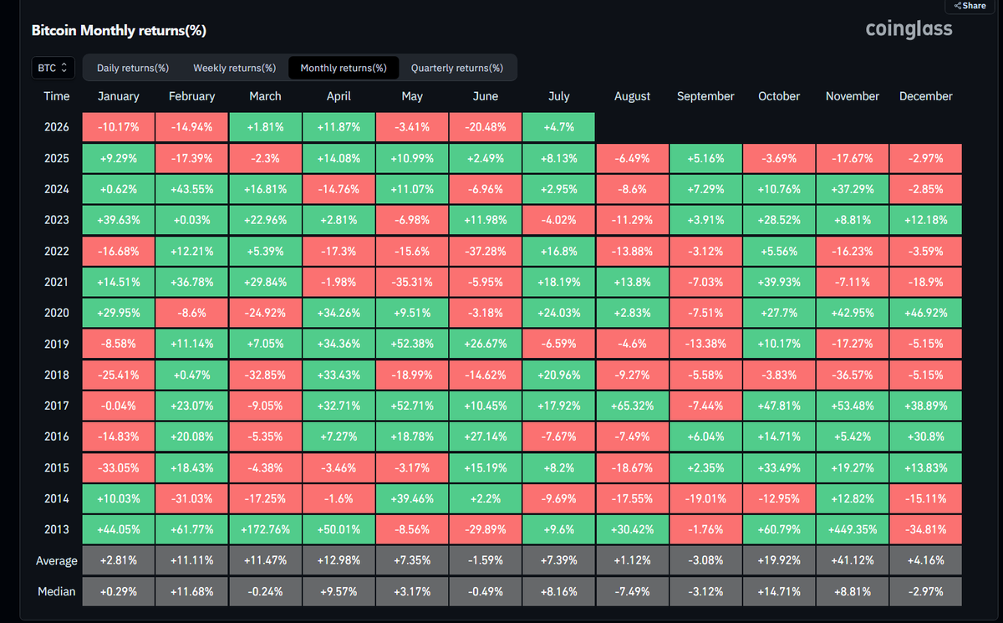Click the +30.8% cell for December 2016
The image size is (1003, 623).
click(926, 437)
